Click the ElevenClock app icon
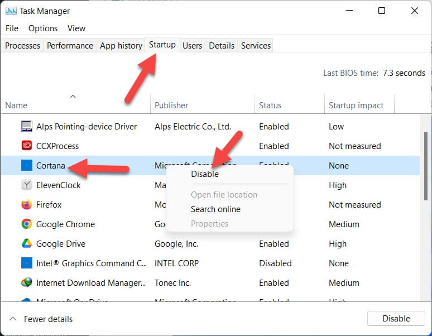The image size is (432, 336). (x=26, y=185)
